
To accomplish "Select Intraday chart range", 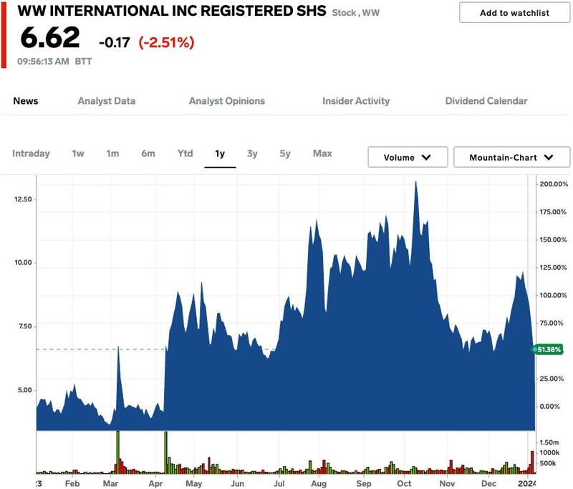I will (31, 153).
